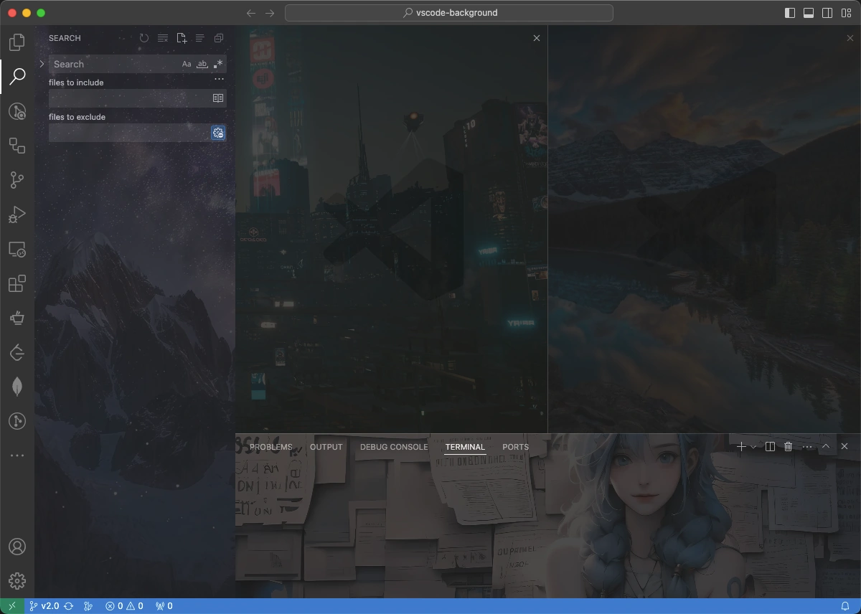This screenshot has height=614, width=861.
Task: Toggle Use Regular Expression option
Action: pos(218,64)
